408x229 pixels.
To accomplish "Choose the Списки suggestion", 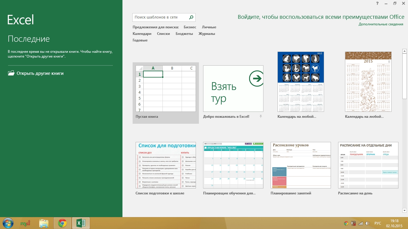I will (x=163, y=34).
